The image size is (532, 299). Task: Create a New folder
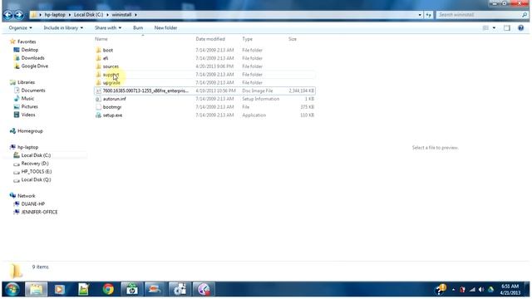coord(165,27)
